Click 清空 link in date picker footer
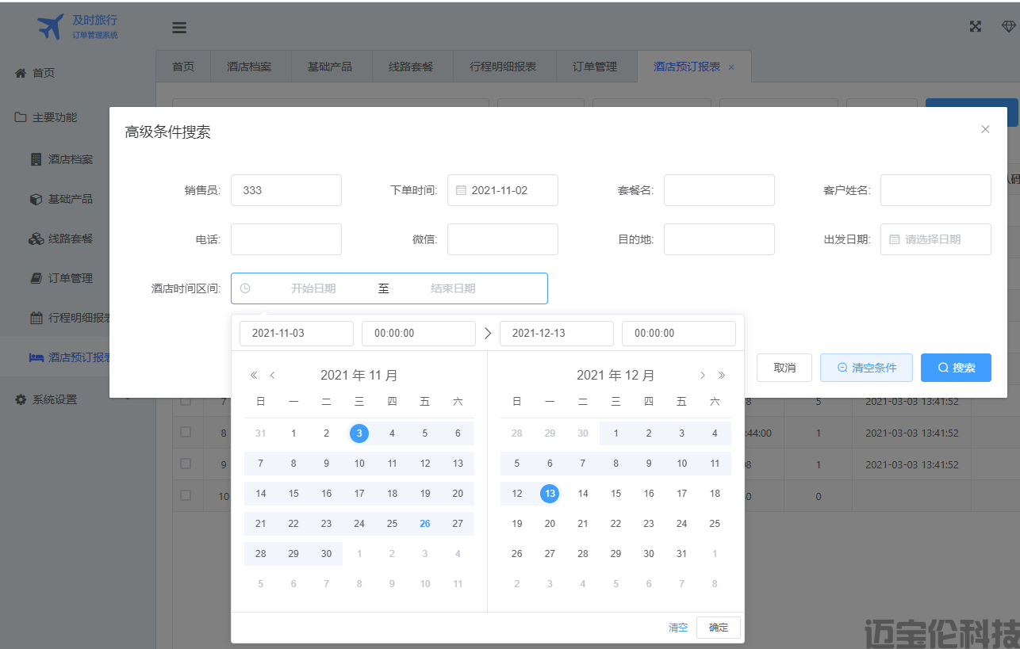Screen dimensions: 1020x649 (x=678, y=628)
